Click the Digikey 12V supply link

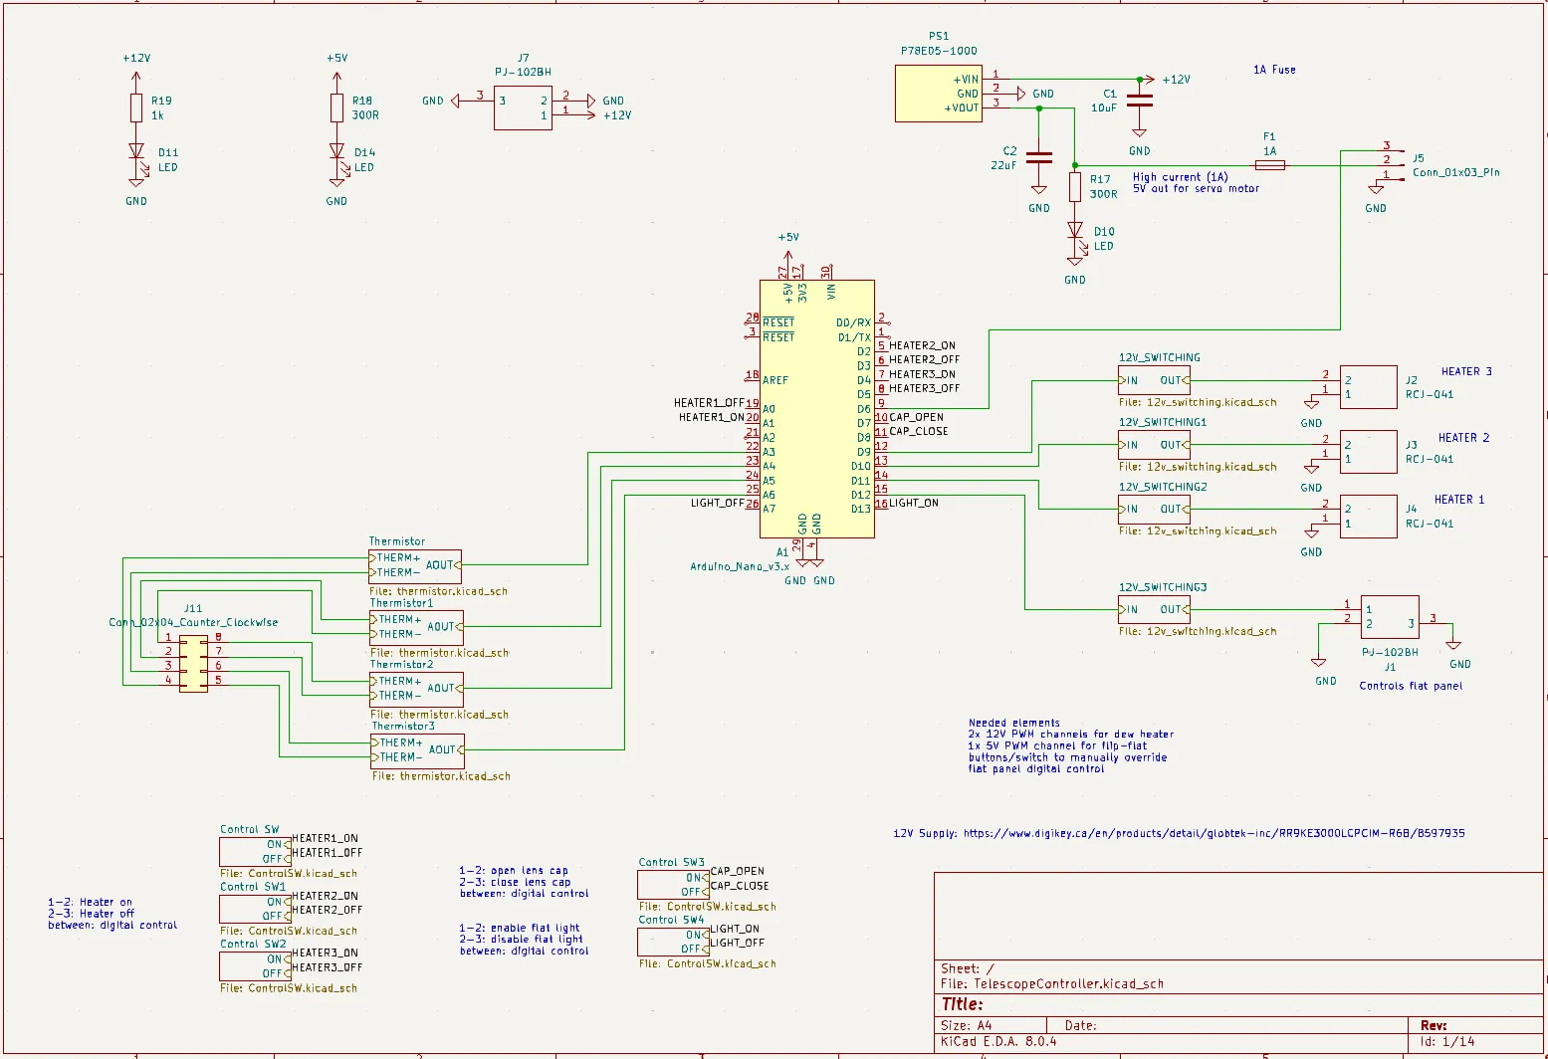pyautogui.click(x=1180, y=833)
